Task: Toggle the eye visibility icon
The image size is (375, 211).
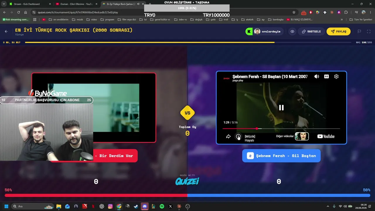Action: click(292, 31)
